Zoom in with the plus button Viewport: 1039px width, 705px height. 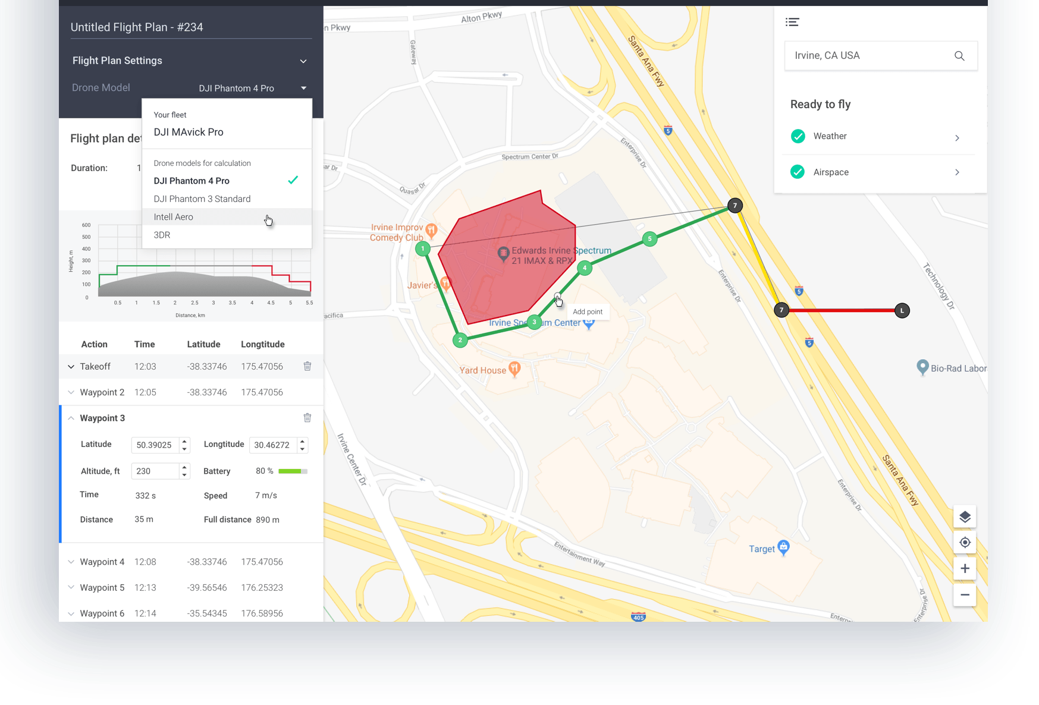[965, 569]
